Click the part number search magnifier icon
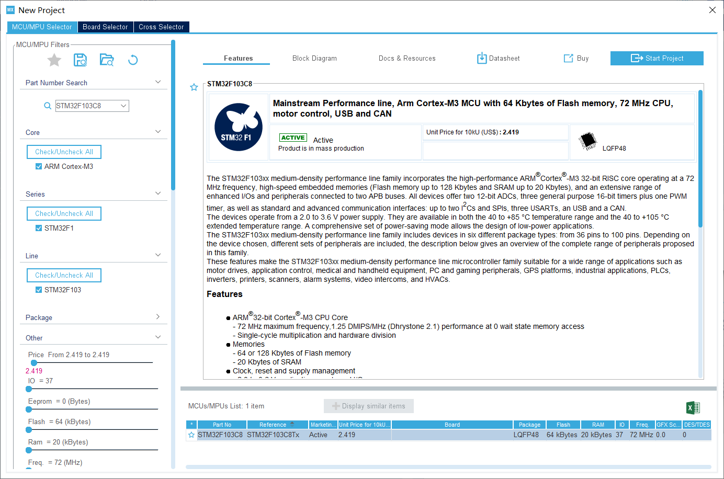The width and height of the screenshot is (724, 479). click(48, 106)
